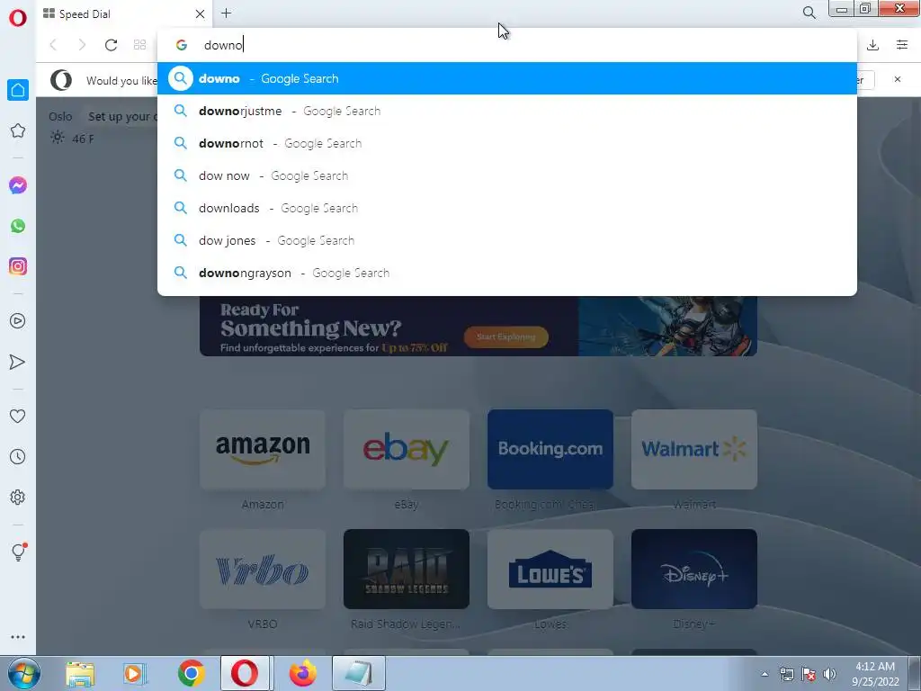
Task: Open the Disney+ speed dial tile
Action: point(694,569)
